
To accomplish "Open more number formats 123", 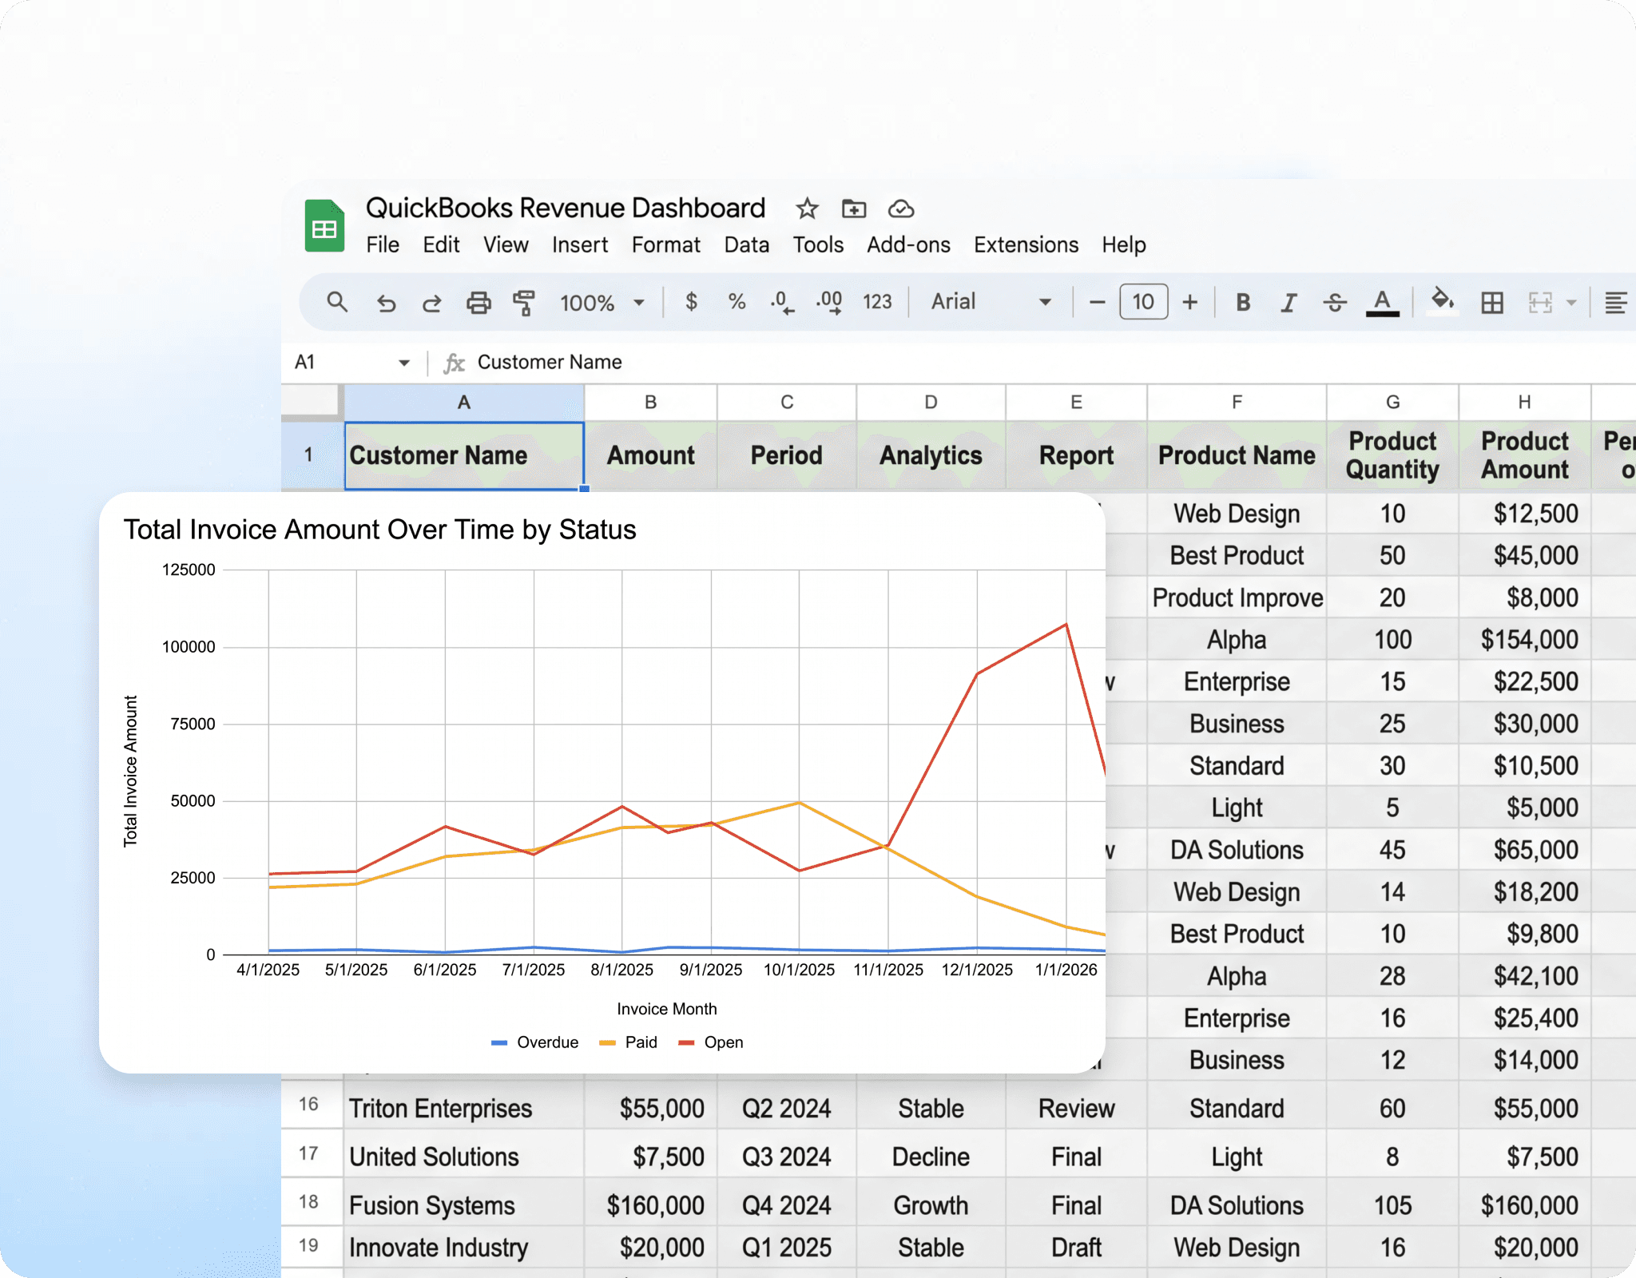I will [x=877, y=302].
